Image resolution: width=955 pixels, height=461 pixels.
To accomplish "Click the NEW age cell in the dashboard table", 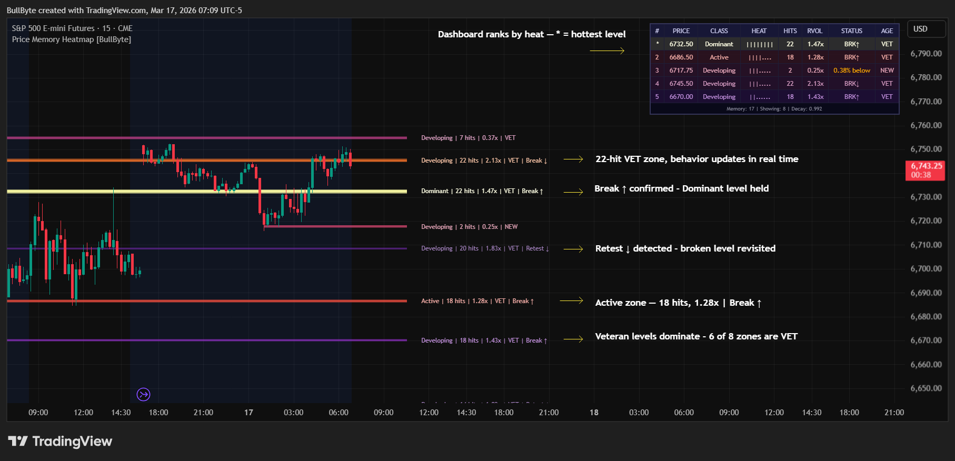I will (x=887, y=71).
